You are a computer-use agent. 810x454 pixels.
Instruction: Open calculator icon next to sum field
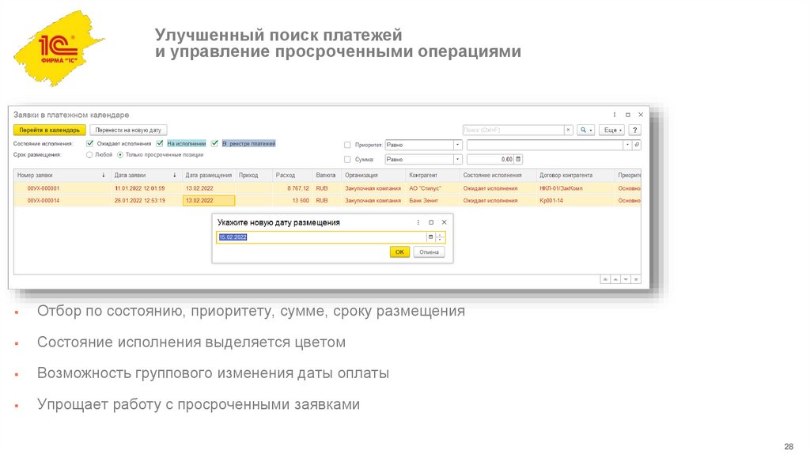pyautogui.click(x=519, y=160)
